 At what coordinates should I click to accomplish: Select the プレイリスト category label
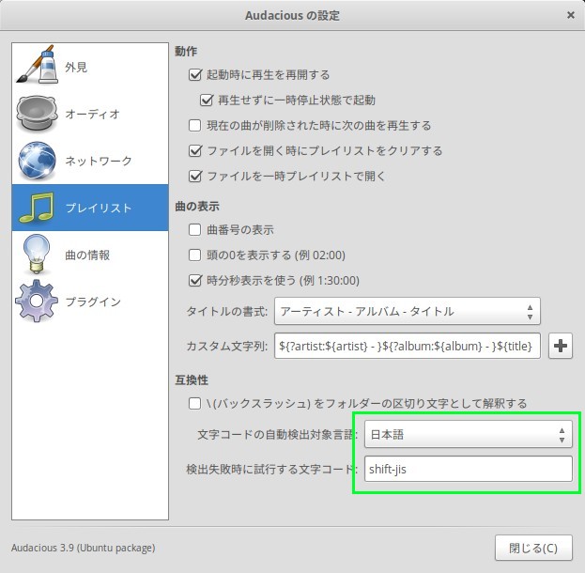[99, 208]
